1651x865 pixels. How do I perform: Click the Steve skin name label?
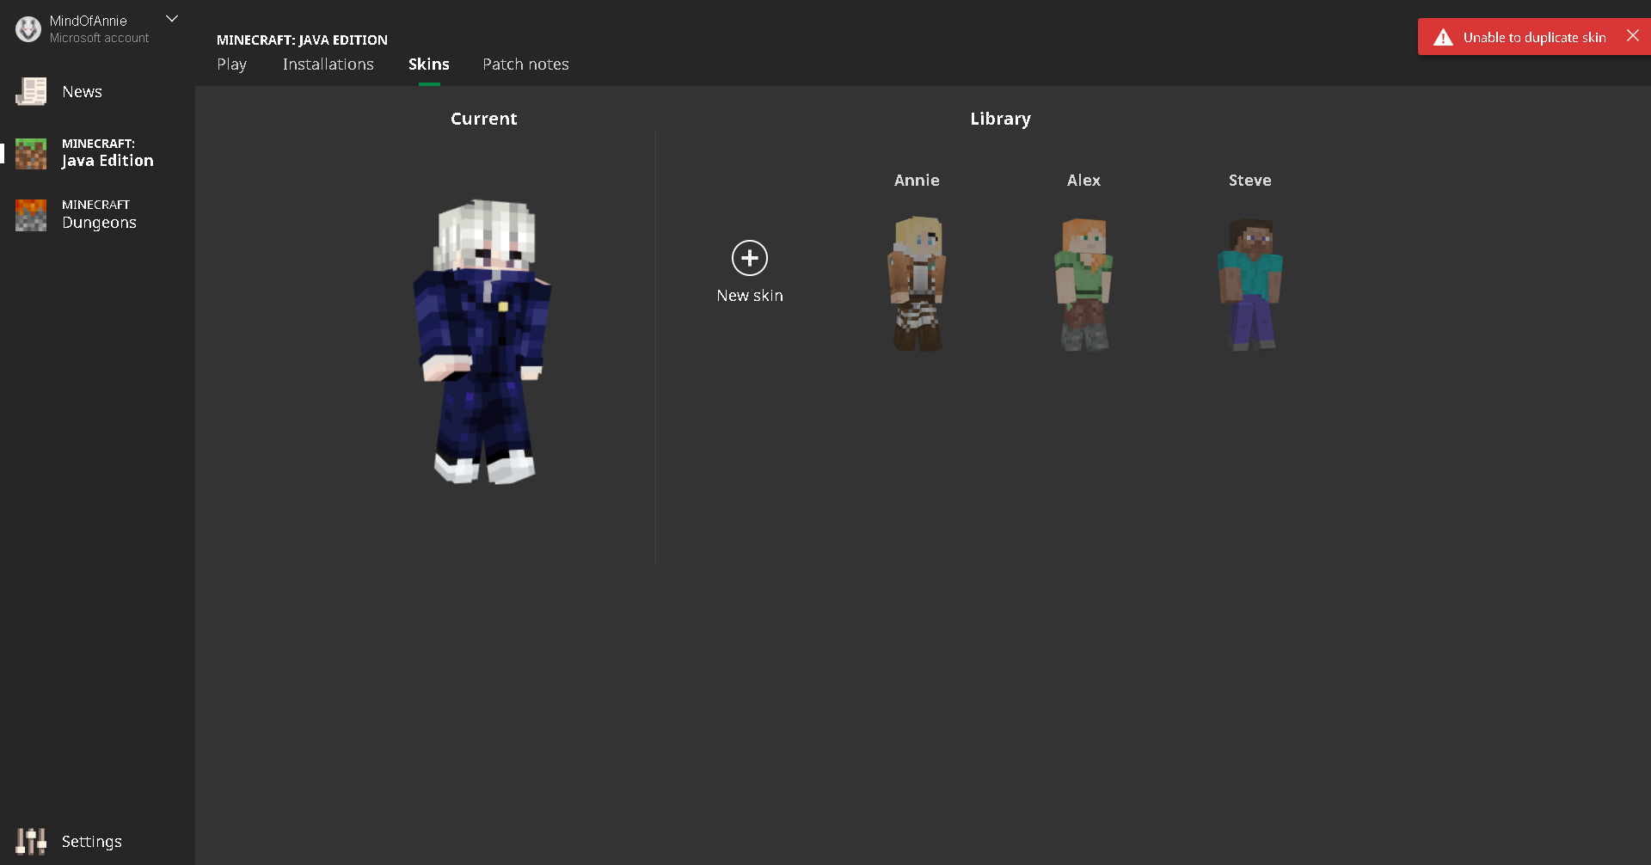click(x=1250, y=181)
